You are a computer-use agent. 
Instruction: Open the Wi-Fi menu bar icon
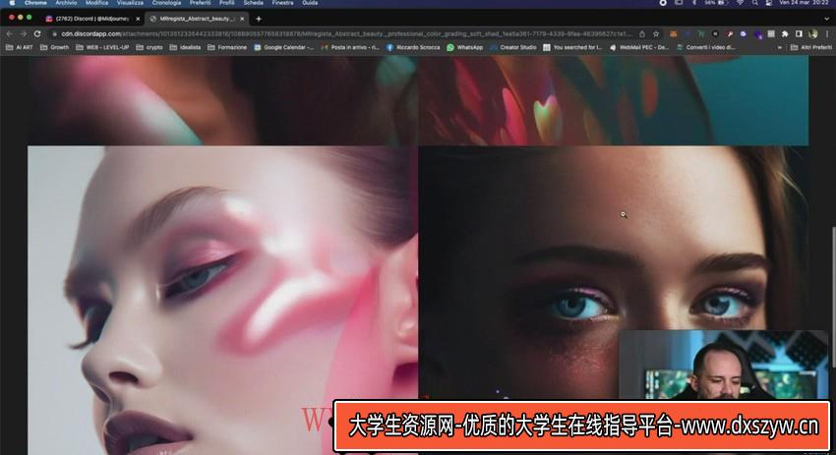tap(740, 3)
